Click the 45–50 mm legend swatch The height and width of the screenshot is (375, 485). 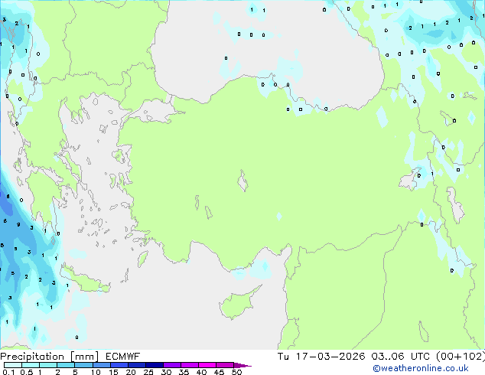pos(225,365)
